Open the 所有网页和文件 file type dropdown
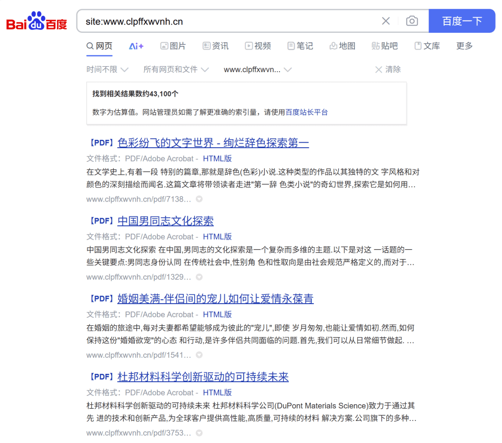Screen dimensions: 502x443 pyautogui.click(x=176, y=70)
